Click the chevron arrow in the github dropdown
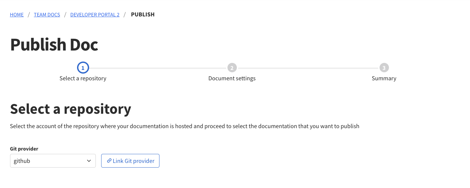Screen dimensions: 470x188 point(89,161)
